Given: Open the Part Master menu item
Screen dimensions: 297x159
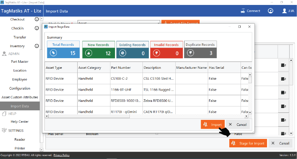Looking at the screenshot, I should pyautogui.click(x=20, y=62).
